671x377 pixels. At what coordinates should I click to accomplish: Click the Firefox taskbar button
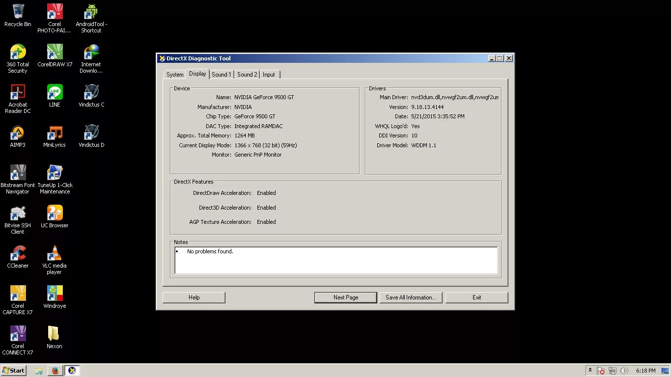pyautogui.click(x=55, y=371)
